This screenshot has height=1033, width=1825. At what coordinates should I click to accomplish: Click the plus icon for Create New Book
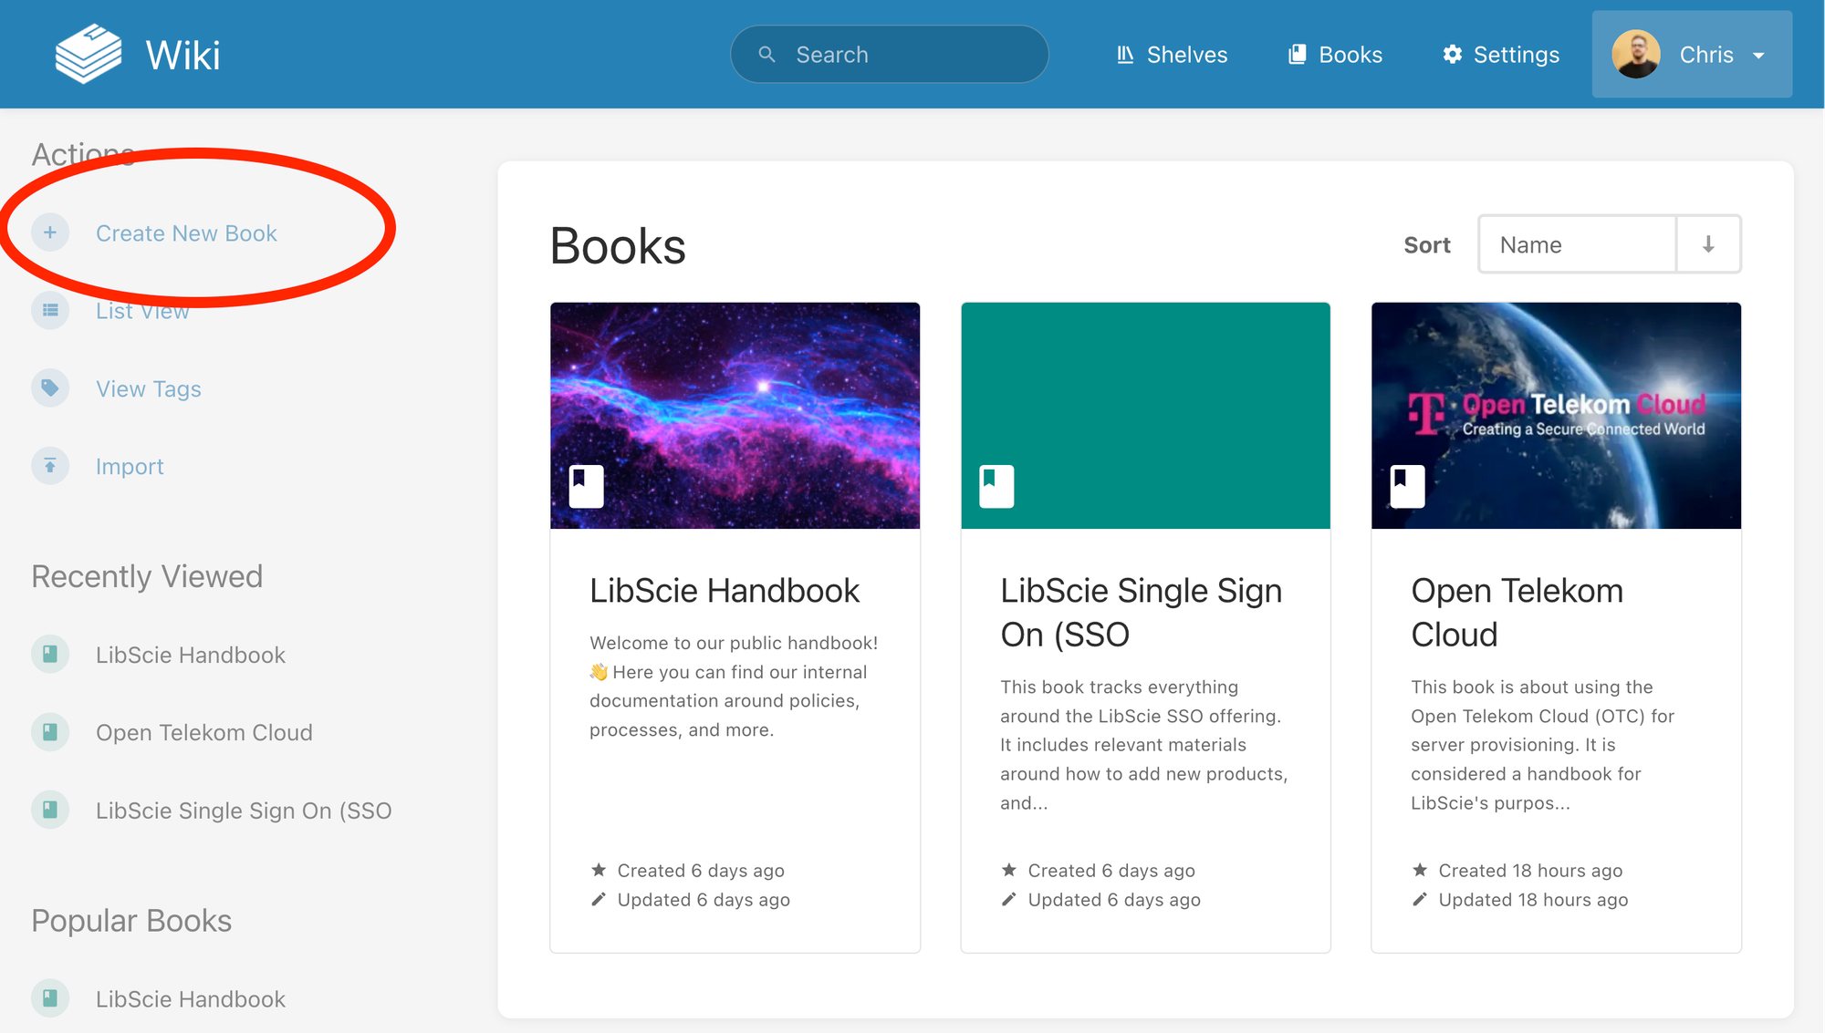tap(50, 232)
